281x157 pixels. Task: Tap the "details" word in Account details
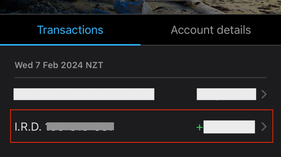(x=232, y=30)
